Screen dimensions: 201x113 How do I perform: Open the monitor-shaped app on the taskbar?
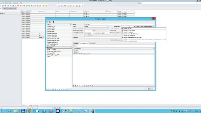(x=37, y=111)
